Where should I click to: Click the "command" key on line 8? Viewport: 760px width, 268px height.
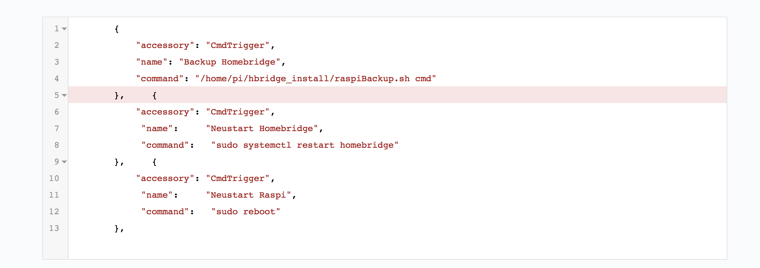coord(165,145)
